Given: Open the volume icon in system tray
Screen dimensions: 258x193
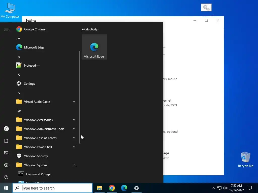Looking at the screenshot, I should pos(225,188).
